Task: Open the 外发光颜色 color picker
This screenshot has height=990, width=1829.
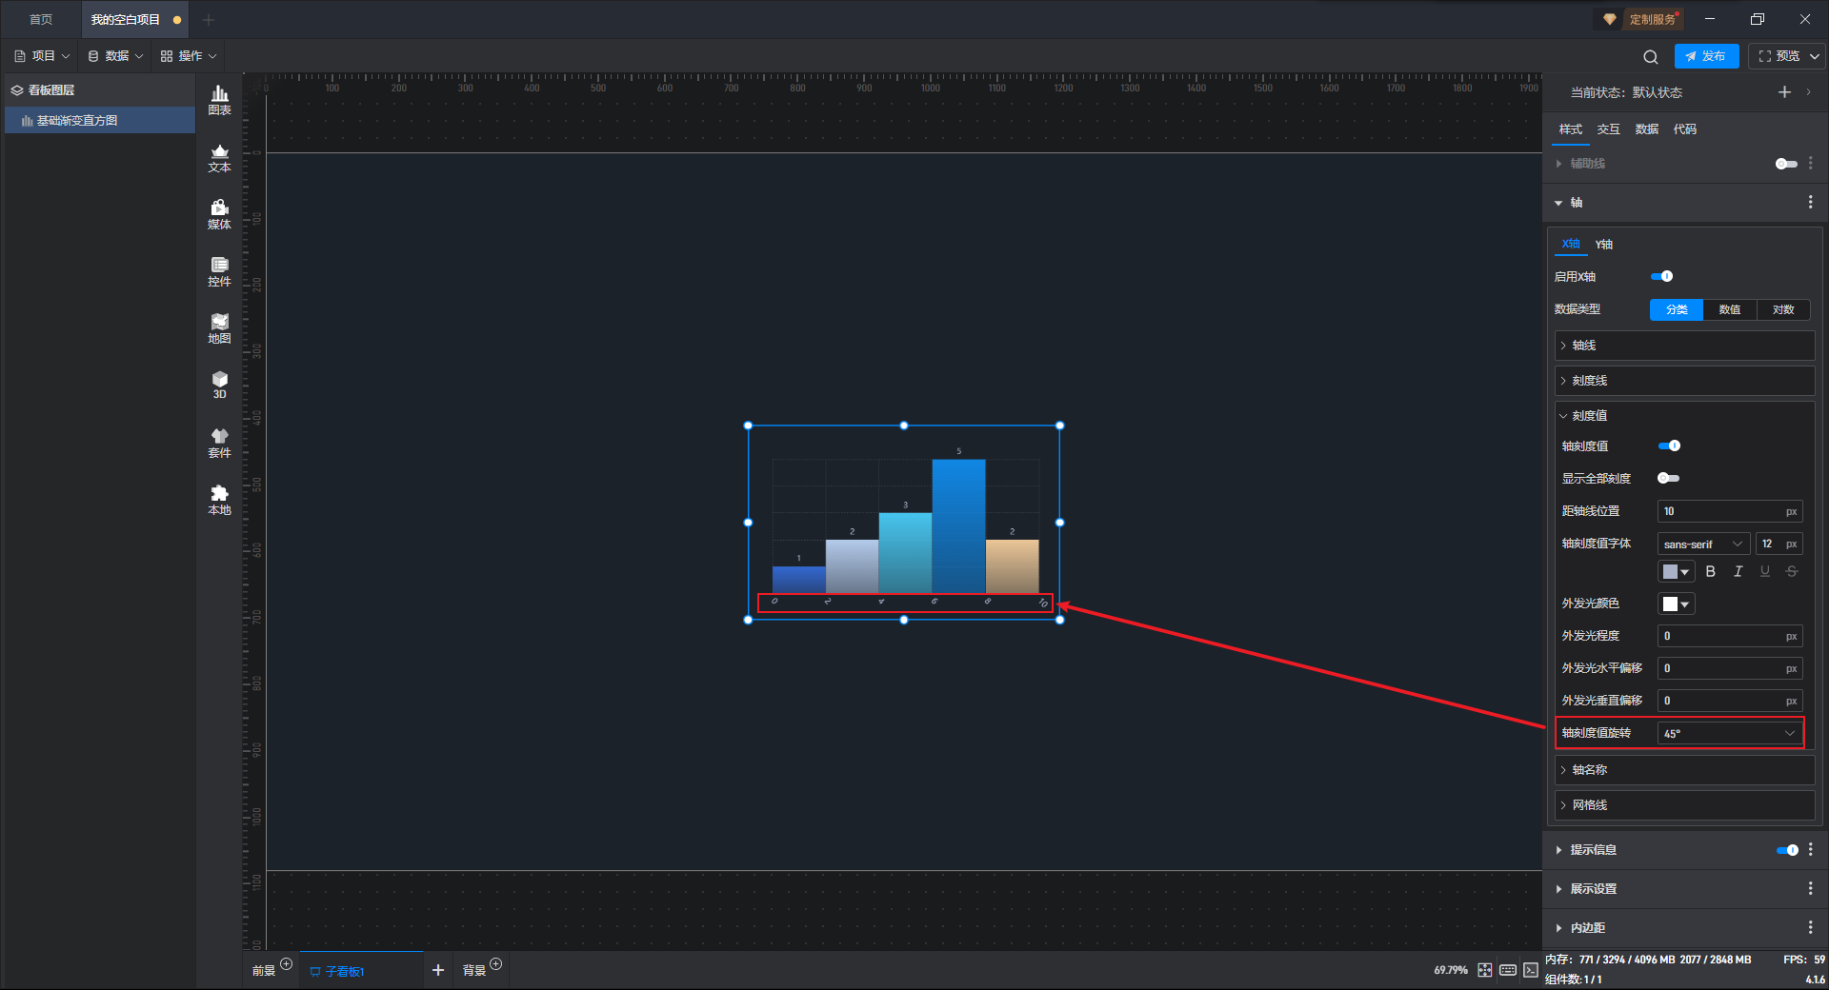Action: tap(1676, 604)
